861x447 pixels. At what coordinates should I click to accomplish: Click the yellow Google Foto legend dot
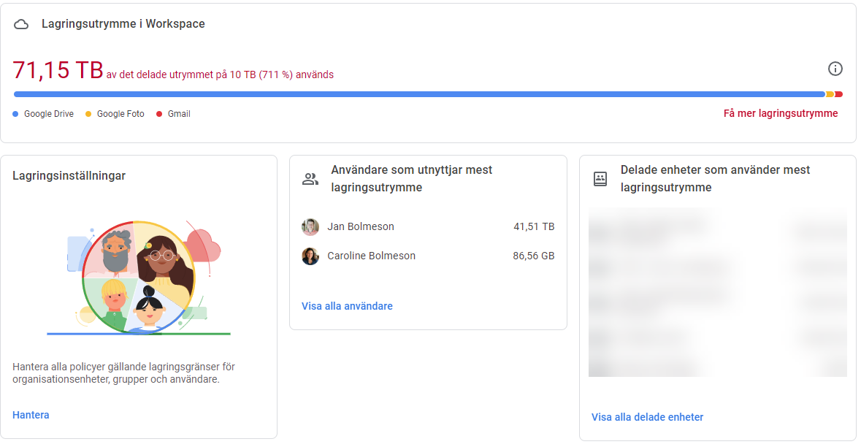[88, 114]
